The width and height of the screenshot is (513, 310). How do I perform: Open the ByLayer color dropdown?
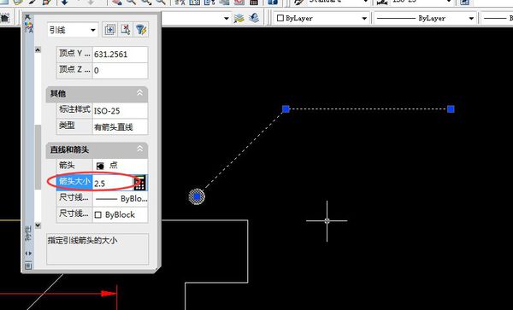click(x=321, y=18)
